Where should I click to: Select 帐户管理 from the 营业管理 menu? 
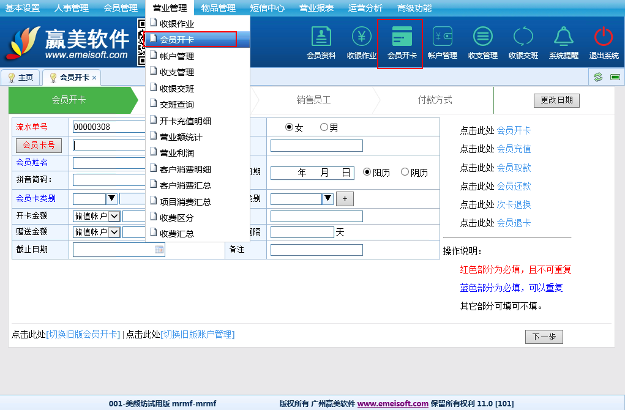176,56
